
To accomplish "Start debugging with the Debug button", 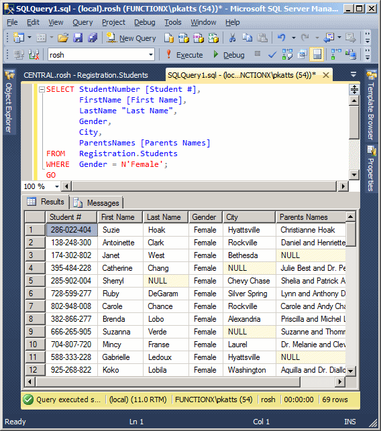I will tap(229, 55).
